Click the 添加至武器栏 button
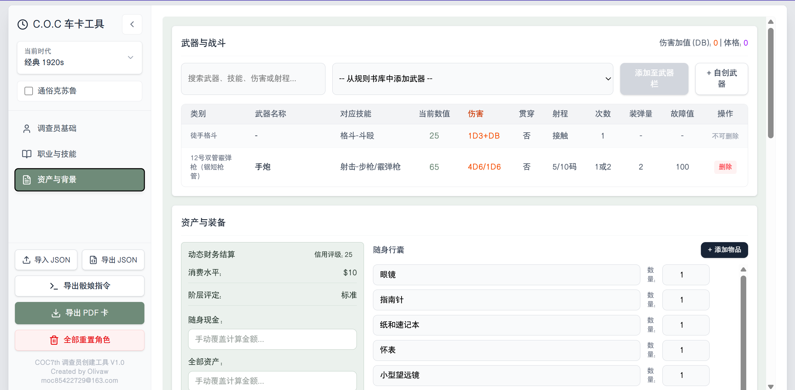795x390 pixels. (654, 79)
